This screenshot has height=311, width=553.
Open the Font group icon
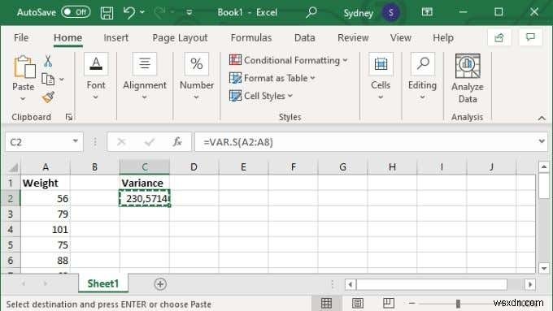pyautogui.click(x=96, y=64)
